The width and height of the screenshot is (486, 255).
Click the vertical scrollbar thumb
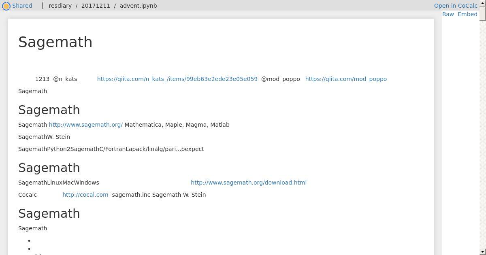tap(482, 13)
